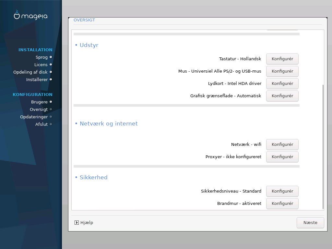Click the Hjælp triangle icon
This screenshot has width=332, height=249.
pos(77,222)
